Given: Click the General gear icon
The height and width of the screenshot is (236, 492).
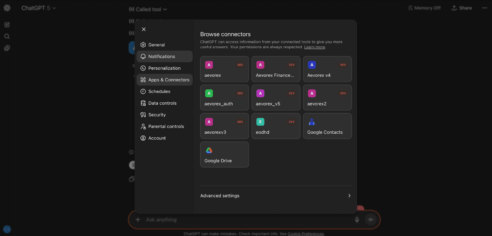Looking at the screenshot, I should pyautogui.click(x=143, y=45).
